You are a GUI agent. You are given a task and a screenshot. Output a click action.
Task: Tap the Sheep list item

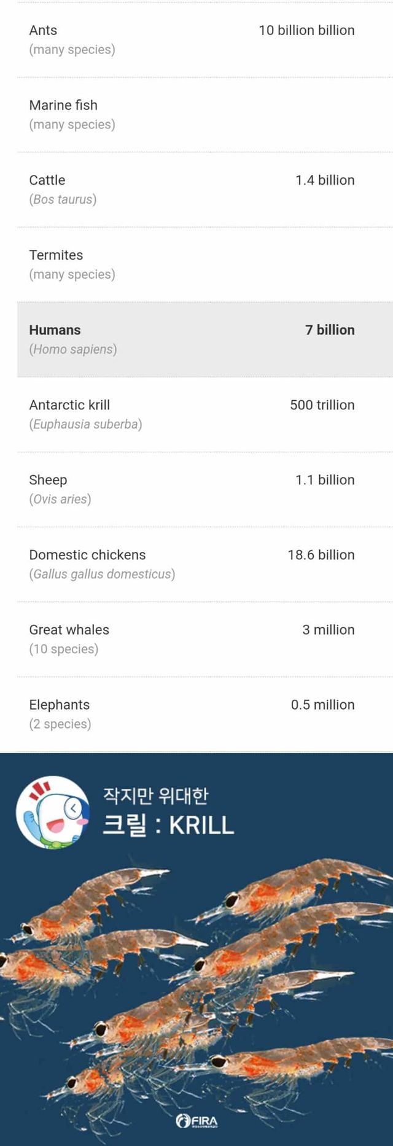tap(48, 479)
